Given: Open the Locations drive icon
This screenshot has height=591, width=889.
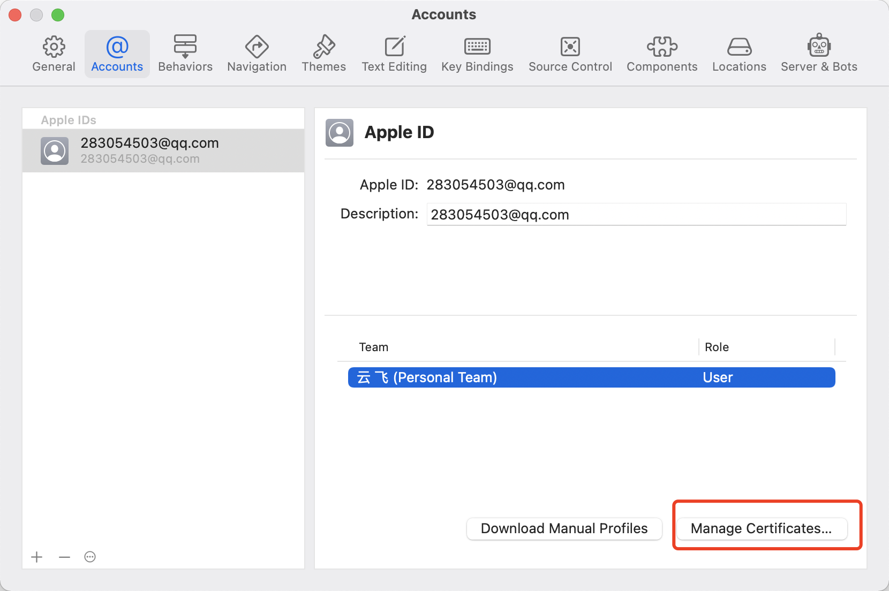Looking at the screenshot, I should [740, 47].
